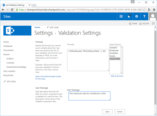Go to Documents in the left navigation

point(8,50)
